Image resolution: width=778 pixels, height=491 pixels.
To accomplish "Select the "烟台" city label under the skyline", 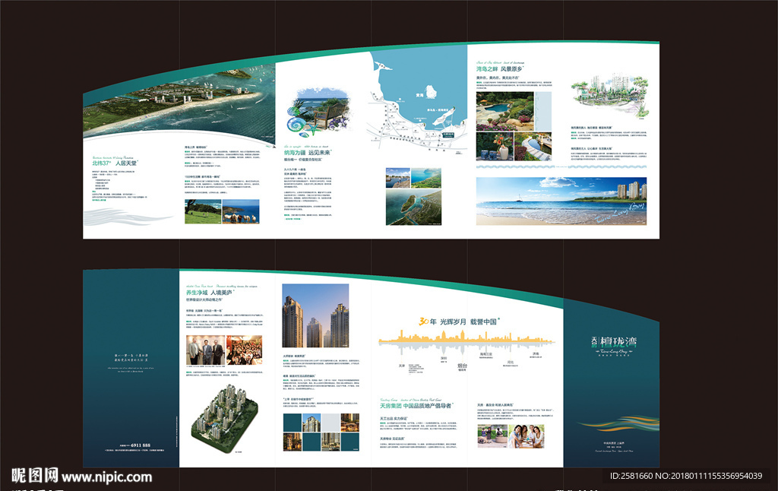I will tap(462, 366).
